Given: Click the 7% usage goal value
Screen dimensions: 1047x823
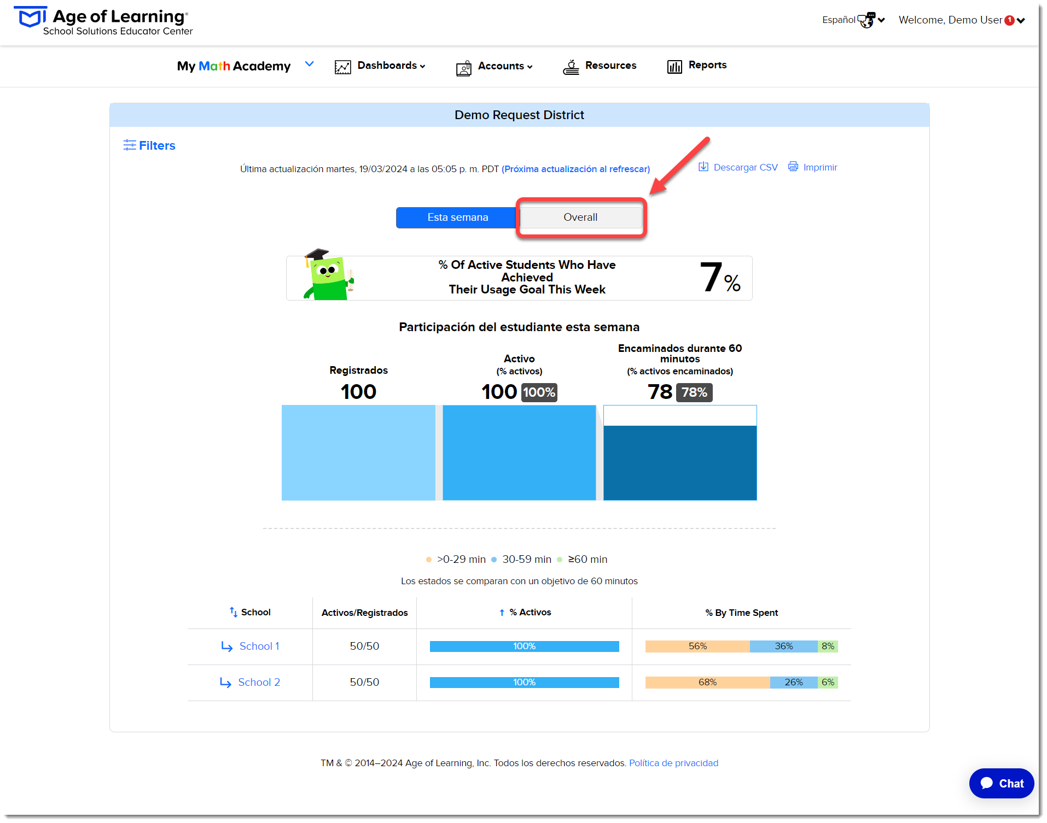Looking at the screenshot, I should click(720, 277).
